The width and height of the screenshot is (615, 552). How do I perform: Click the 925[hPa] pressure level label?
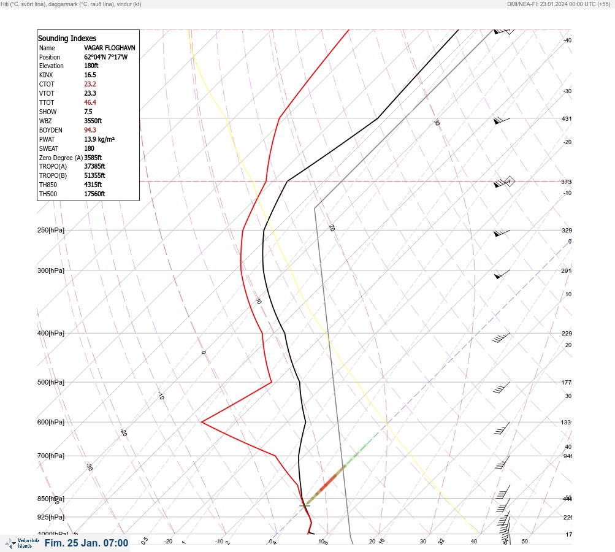pos(51,517)
